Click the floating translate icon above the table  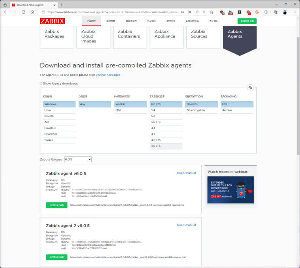(x=250, y=88)
